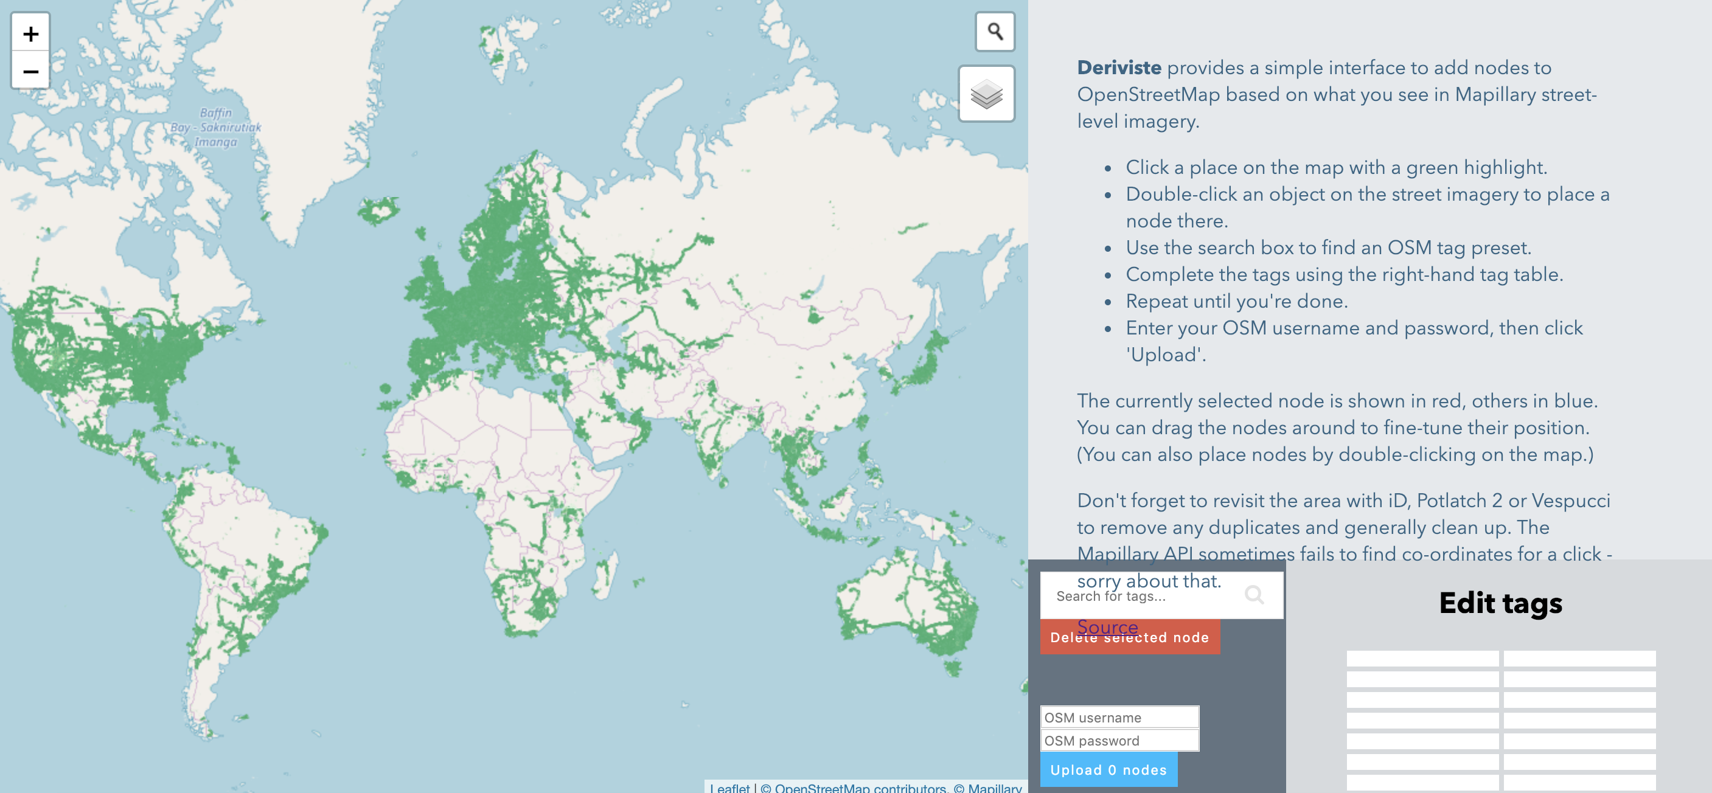Focus the OSM username field
Screen dimensions: 1712x793
tap(1119, 717)
